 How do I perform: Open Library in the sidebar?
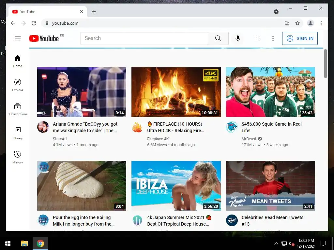click(x=18, y=133)
